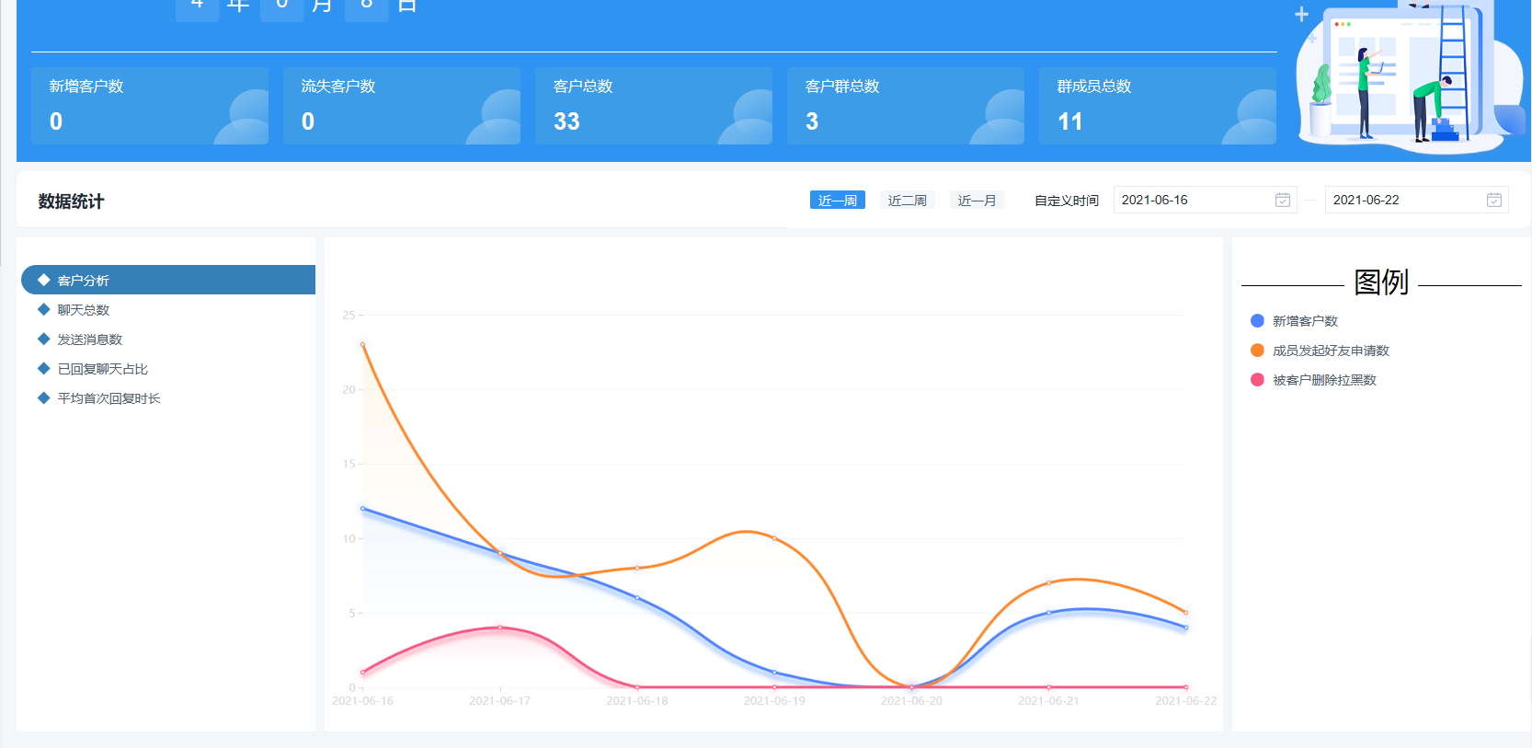The width and height of the screenshot is (1532, 748).
Task: Open the 聊天总数 statistics view
Action: (x=84, y=310)
